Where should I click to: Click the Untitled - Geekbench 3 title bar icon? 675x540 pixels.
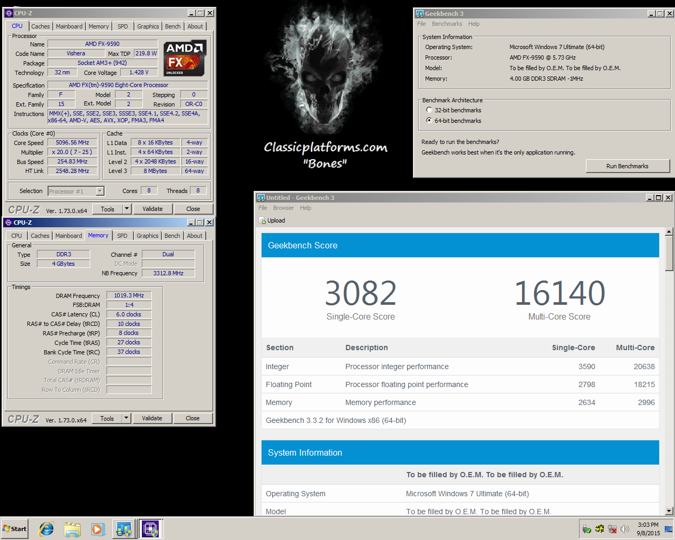click(261, 198)
